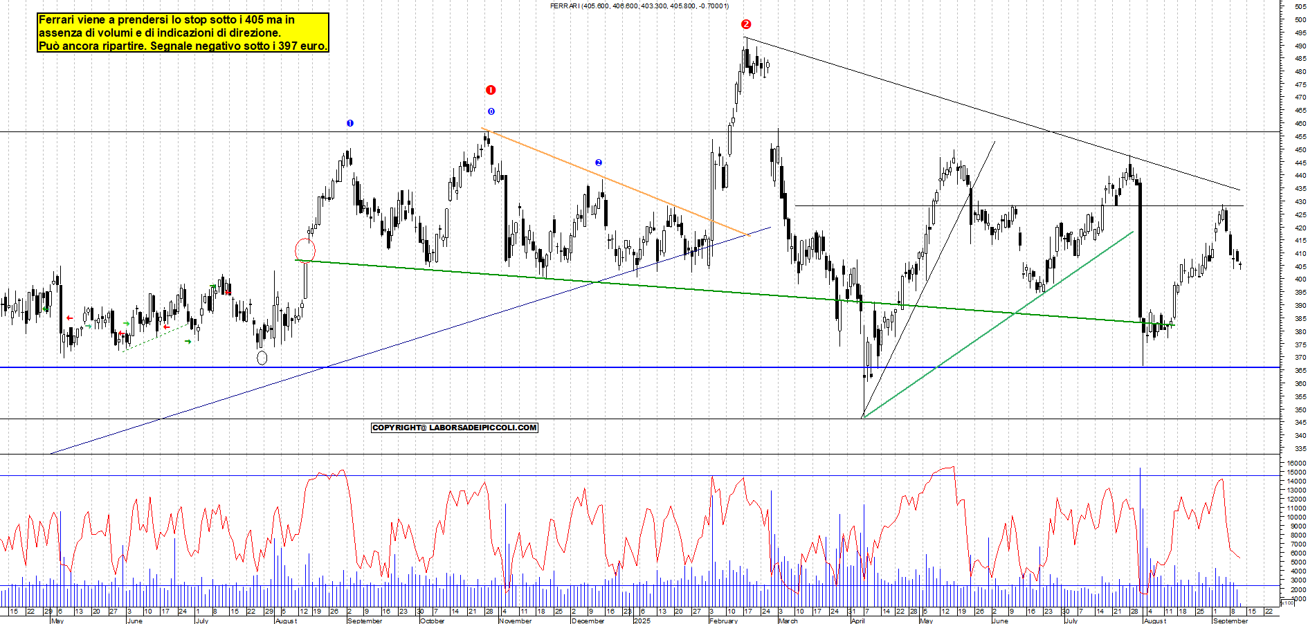1308x624 pixels.
Task: Select the red wave marker numbered 1
Action: pyautogui.click(x=491, y=90)
